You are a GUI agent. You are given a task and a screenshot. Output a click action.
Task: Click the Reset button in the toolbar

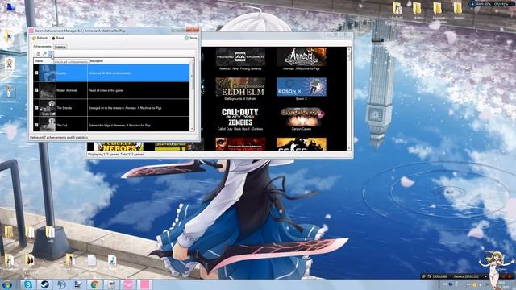[58, 38]
